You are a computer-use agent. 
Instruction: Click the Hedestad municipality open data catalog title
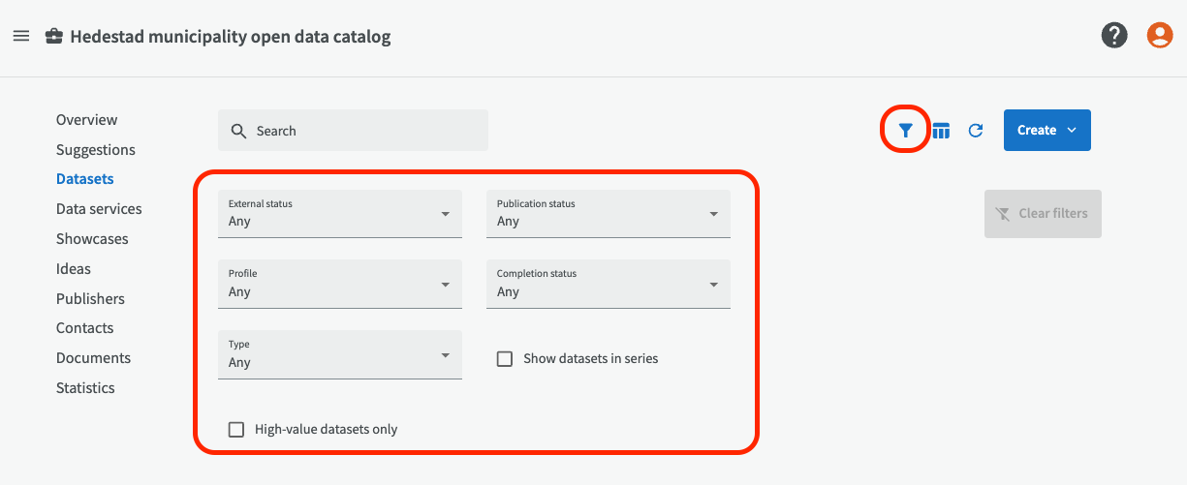231,37
